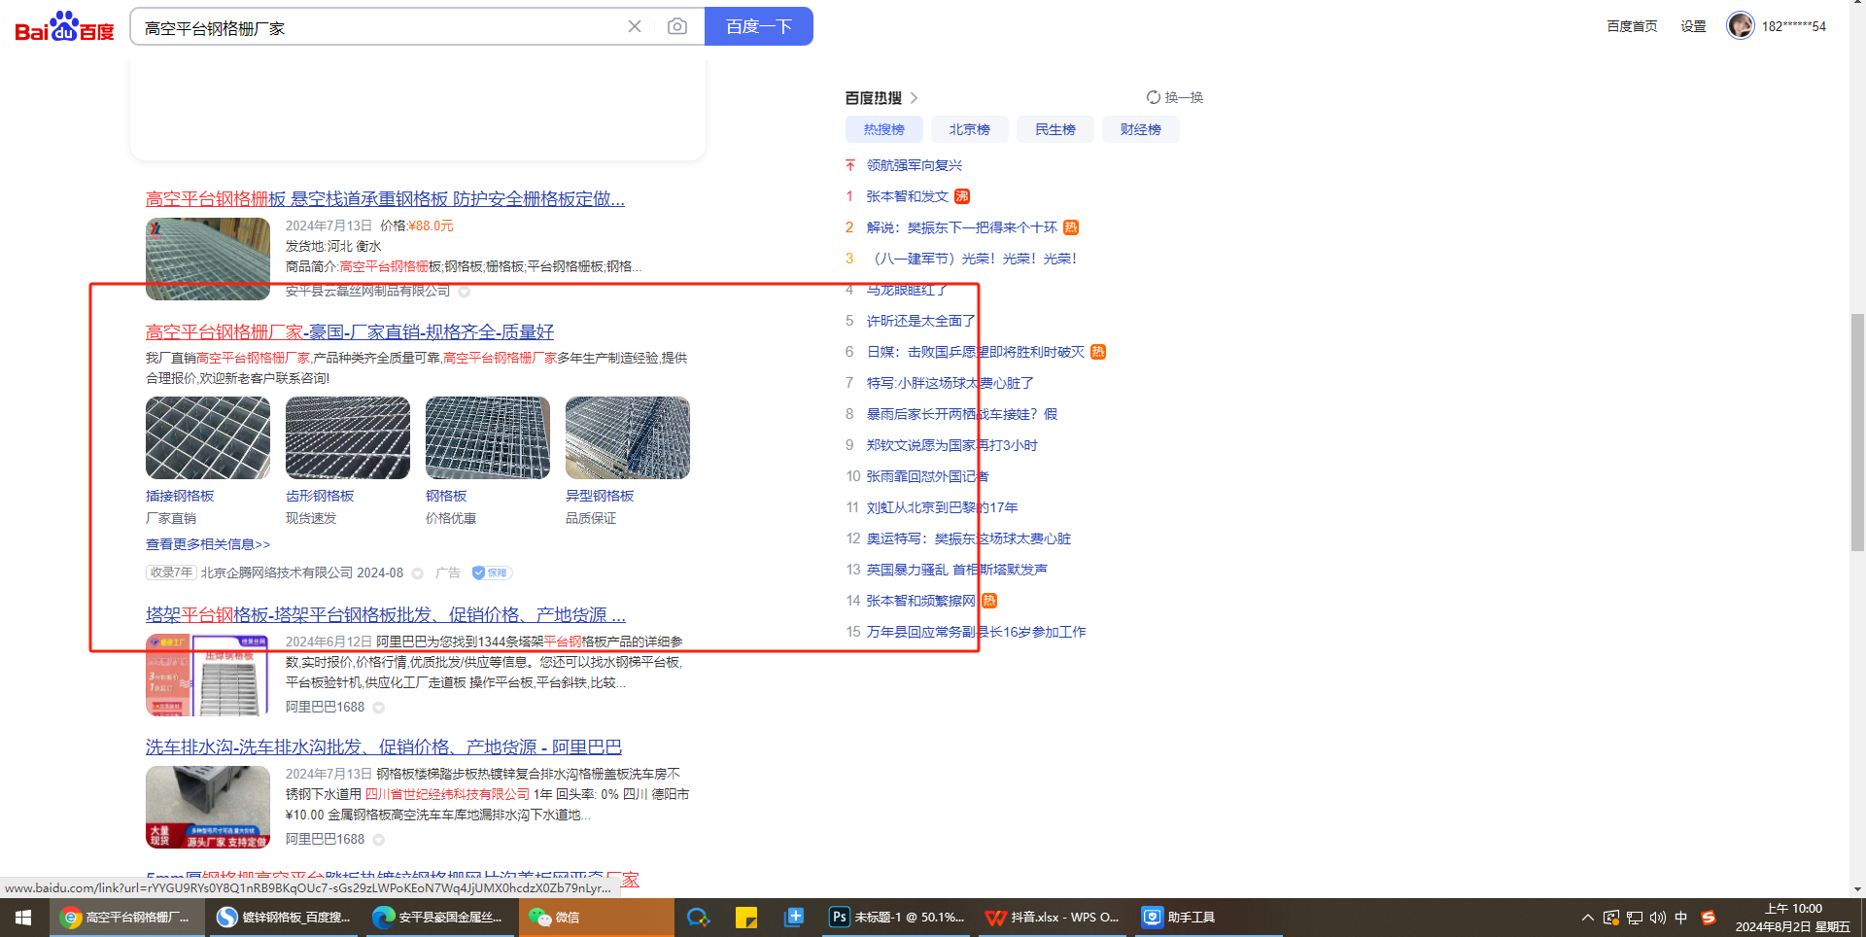Click the Baidu logo

click(x=64, y=27)
